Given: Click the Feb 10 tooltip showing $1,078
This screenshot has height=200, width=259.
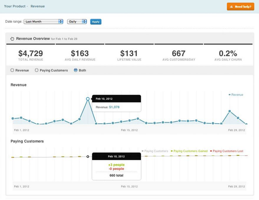Looking at the screenshot, I should pyautogui.click(x=116, y=103).
